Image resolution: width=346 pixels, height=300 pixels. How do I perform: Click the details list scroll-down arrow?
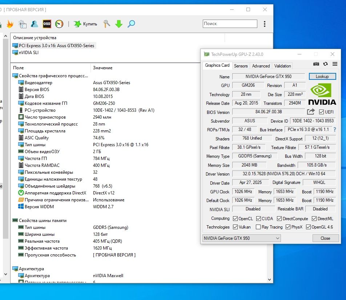click(x=269, y=280)
